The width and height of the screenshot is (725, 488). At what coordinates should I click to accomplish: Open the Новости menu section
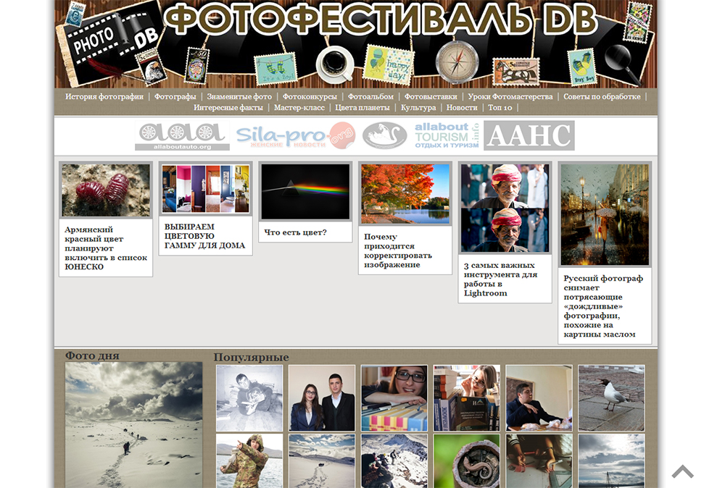[x=462, y=108]
